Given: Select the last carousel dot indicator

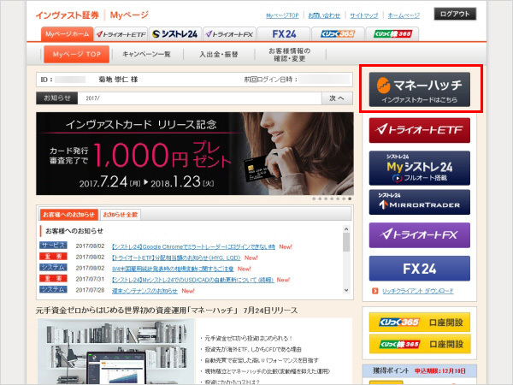Looking at the screenshot, I should coord(350,198).
